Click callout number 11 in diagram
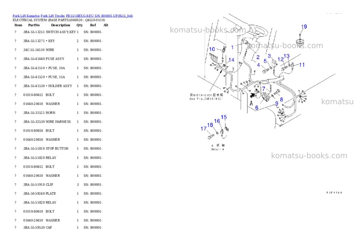354x251 pixels. pyautogui.click(x=302, y=65)
